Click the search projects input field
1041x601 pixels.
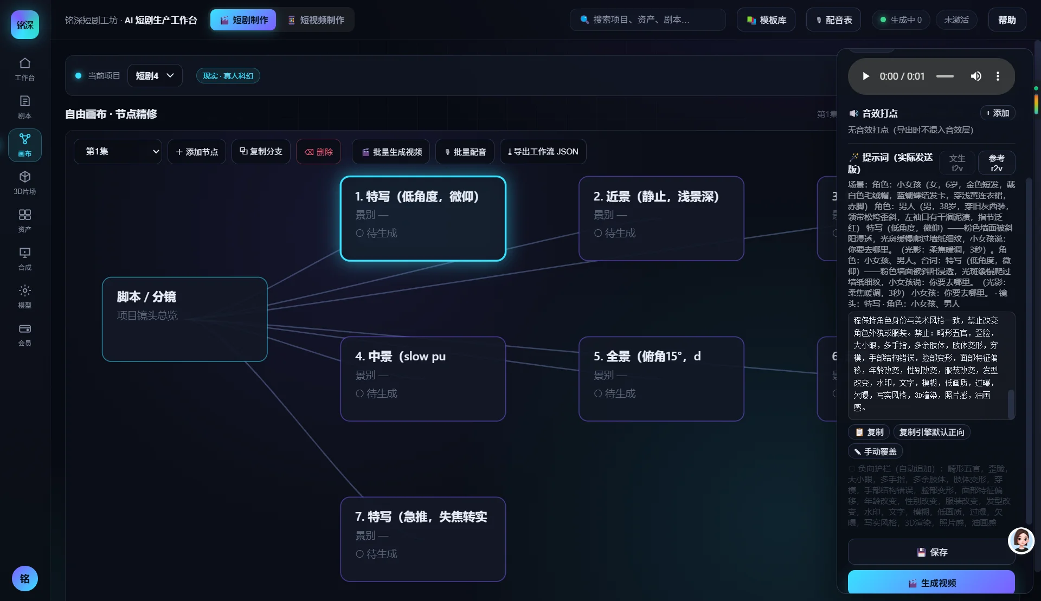click(647, 20)
